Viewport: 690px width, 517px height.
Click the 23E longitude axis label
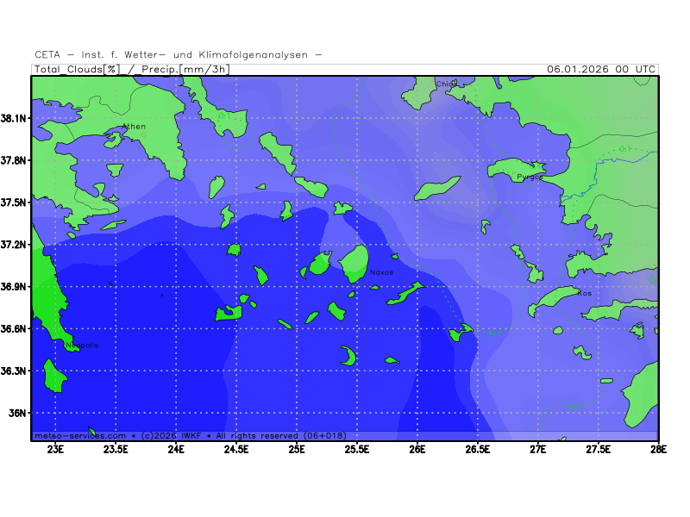click(x=56, y=448)
